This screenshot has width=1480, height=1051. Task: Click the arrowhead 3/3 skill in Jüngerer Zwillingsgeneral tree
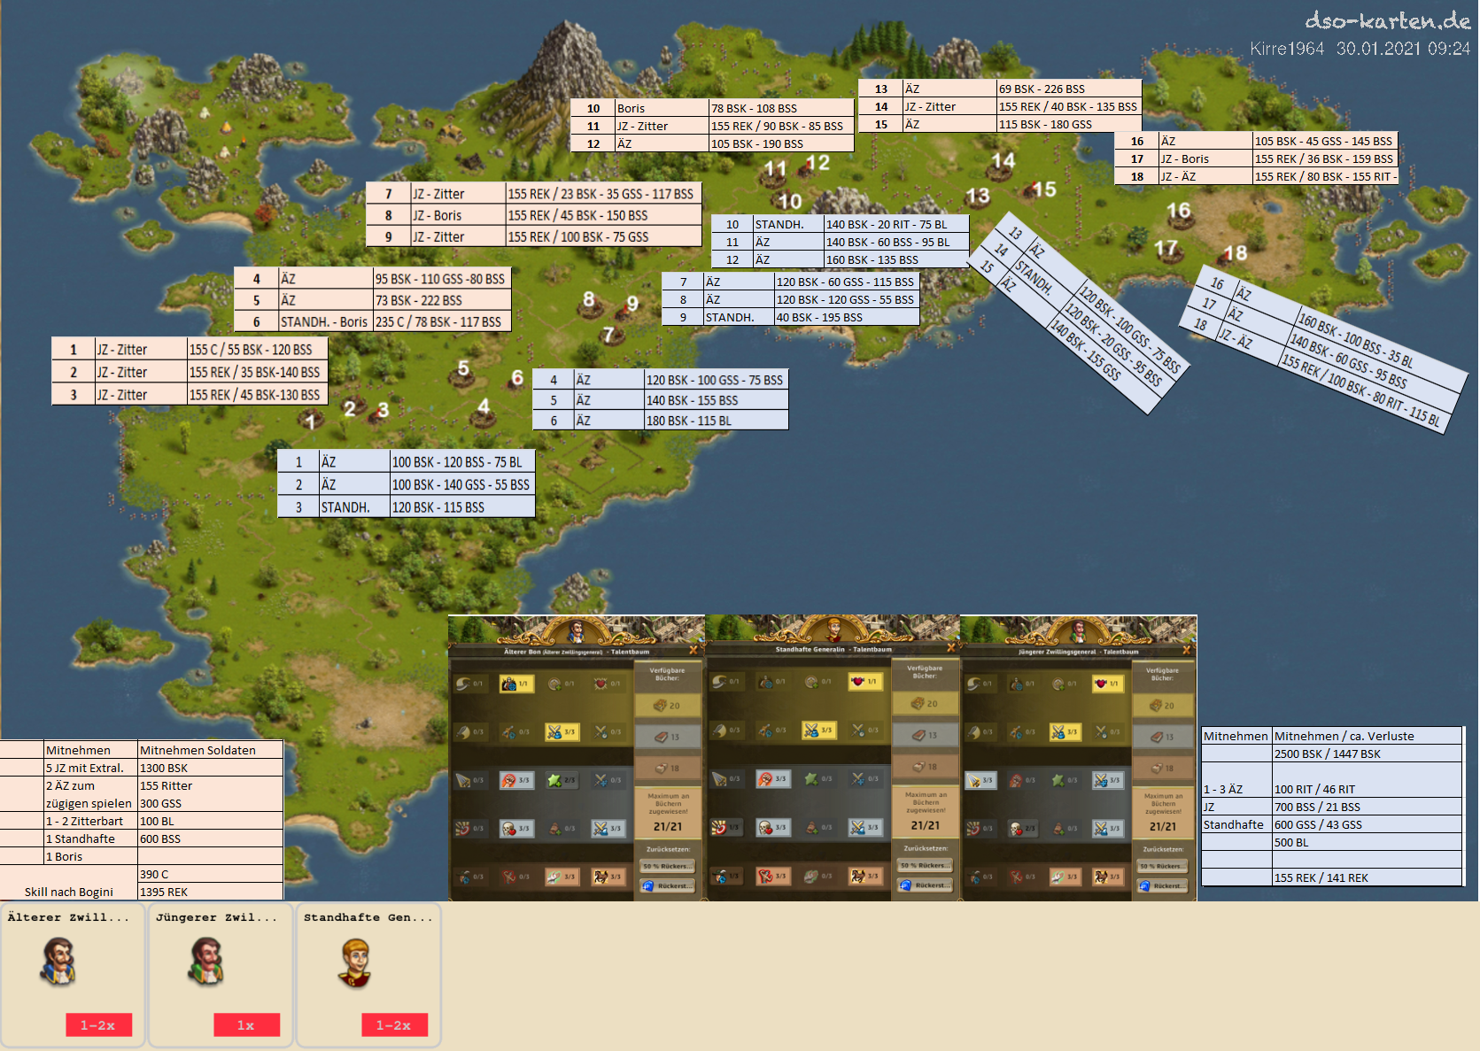[x=980, y=780]
